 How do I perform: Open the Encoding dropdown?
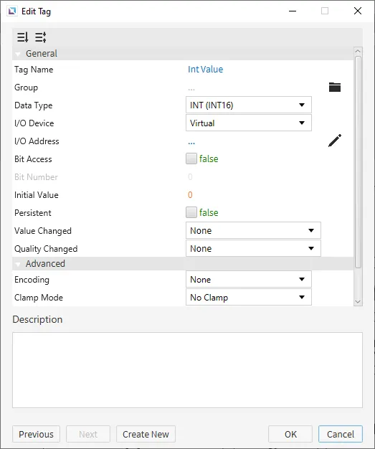coord(249,279)
